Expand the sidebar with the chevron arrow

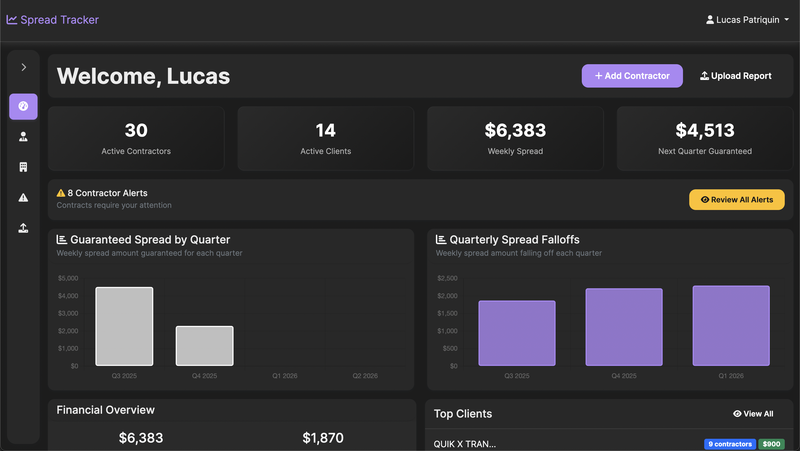point(24,67)
